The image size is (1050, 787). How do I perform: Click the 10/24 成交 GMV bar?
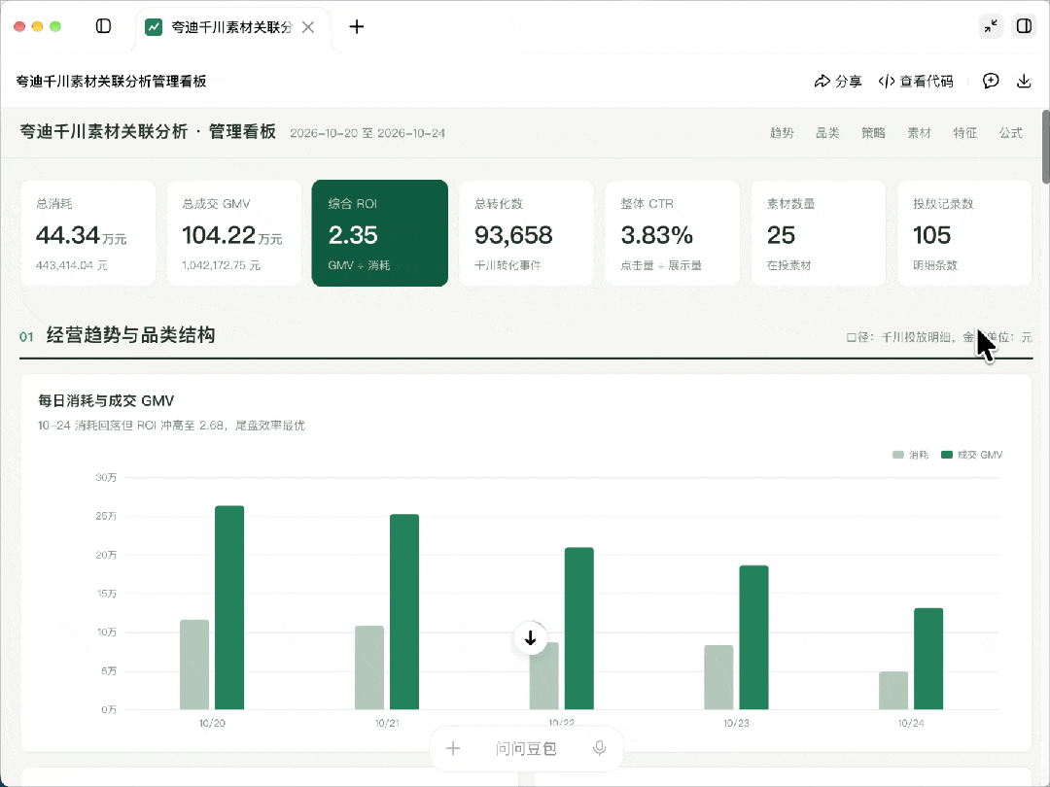point(928,659)
